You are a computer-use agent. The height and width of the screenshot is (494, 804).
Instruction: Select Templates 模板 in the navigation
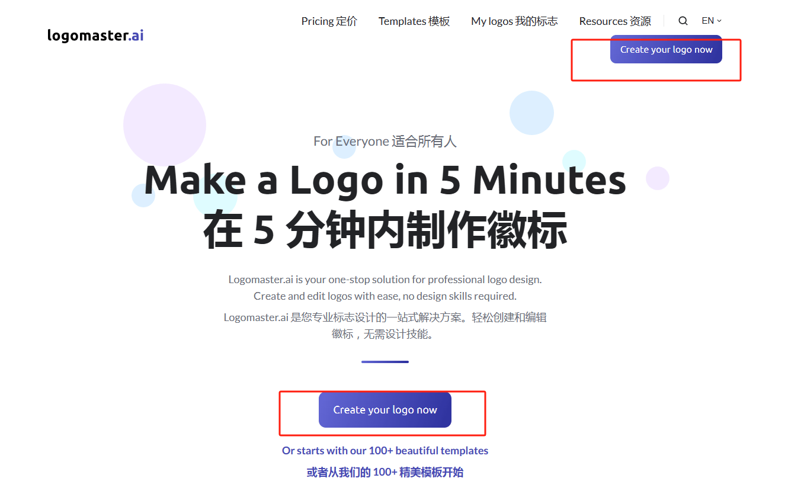414,21
